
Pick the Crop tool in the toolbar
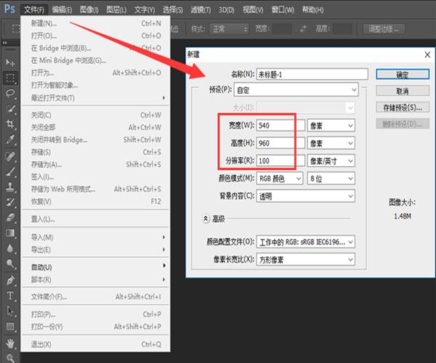coord(11,124)
